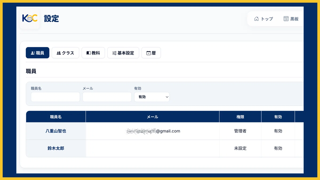Switch to the クラス tab
Image resolution: width=320 pixels, height=180 pixels.
65,53
